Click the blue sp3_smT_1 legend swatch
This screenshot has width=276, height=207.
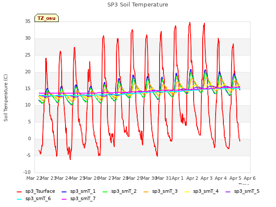[x=64, y=191]
